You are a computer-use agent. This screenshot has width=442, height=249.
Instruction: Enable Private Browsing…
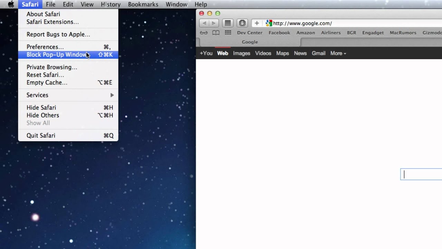(x=68, y=67)
